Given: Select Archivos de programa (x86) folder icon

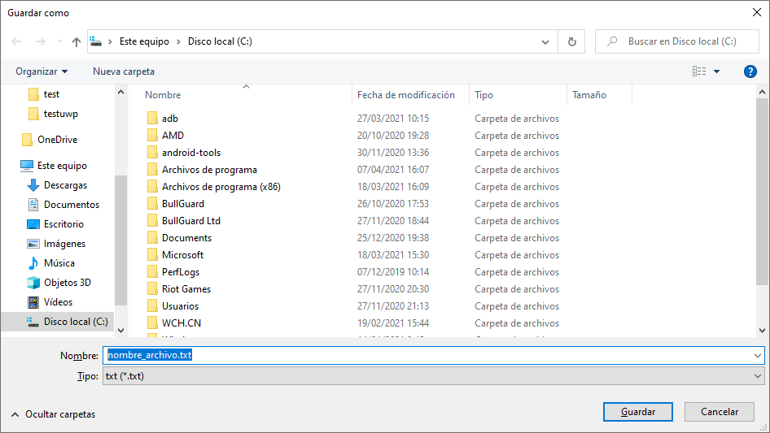Looking at the screenshot, I should coord(152,187).
